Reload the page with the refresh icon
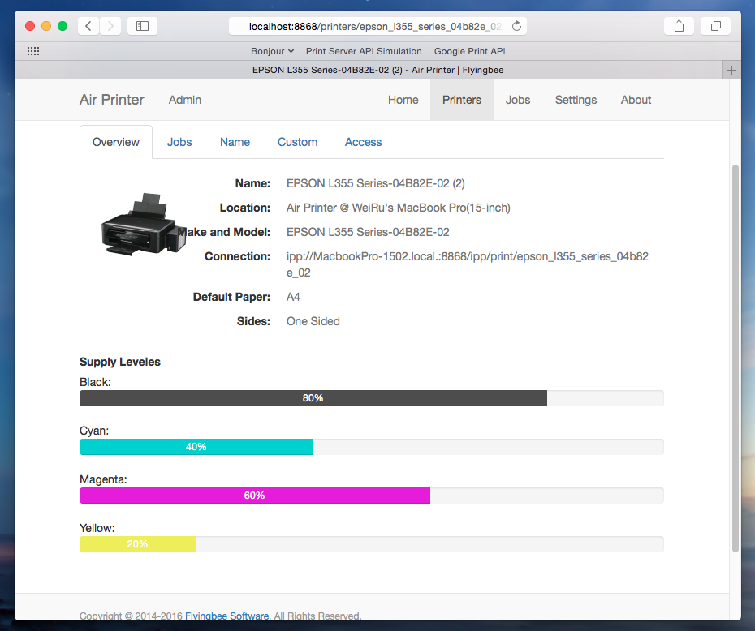 pyautogui.click(x=516, y=26)
